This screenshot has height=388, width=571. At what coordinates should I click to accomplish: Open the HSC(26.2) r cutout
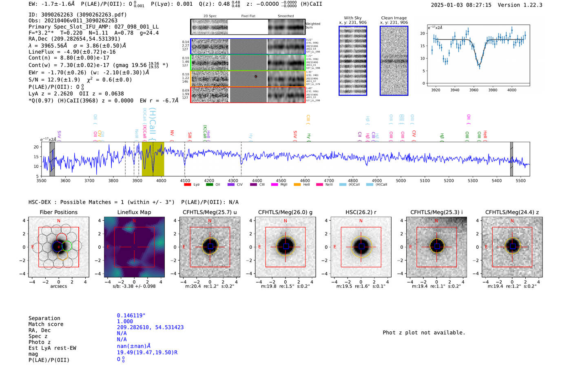click(361, 247)
